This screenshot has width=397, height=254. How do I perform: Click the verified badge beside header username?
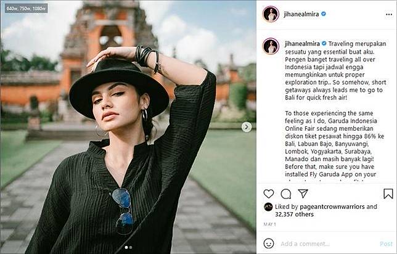[x=323, y=14]
